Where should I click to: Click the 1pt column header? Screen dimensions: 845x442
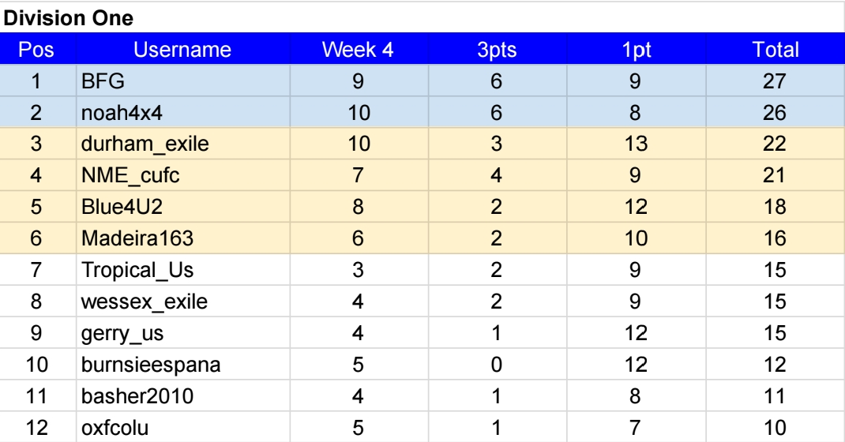(x=636, y=50)
